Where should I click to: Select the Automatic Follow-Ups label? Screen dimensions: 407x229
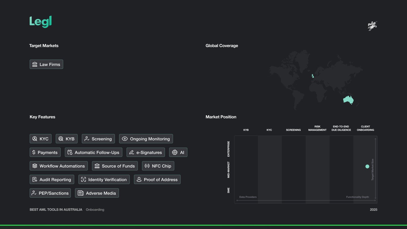(x=97, y=152)
